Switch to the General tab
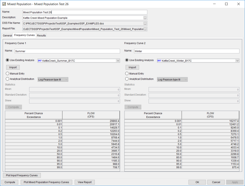 [7, 35]
